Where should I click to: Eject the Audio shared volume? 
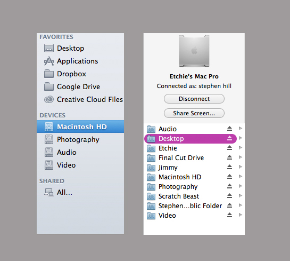point(229,129)
